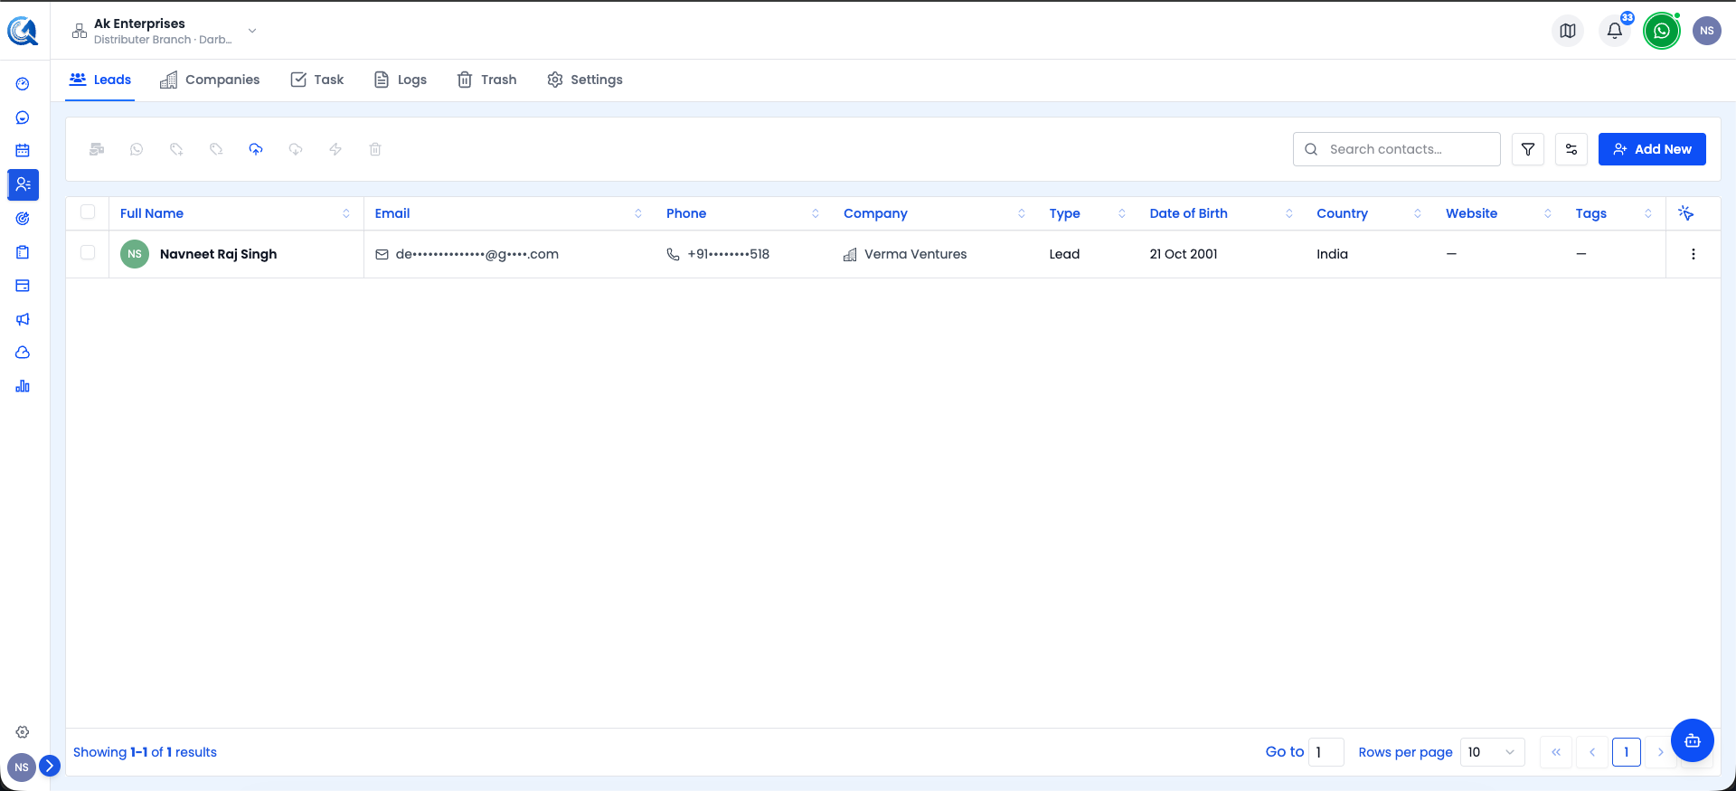This screenshot has height=791, width=1736.
Task: Open the calendar icon in sidebar
Action: point(23,151)
